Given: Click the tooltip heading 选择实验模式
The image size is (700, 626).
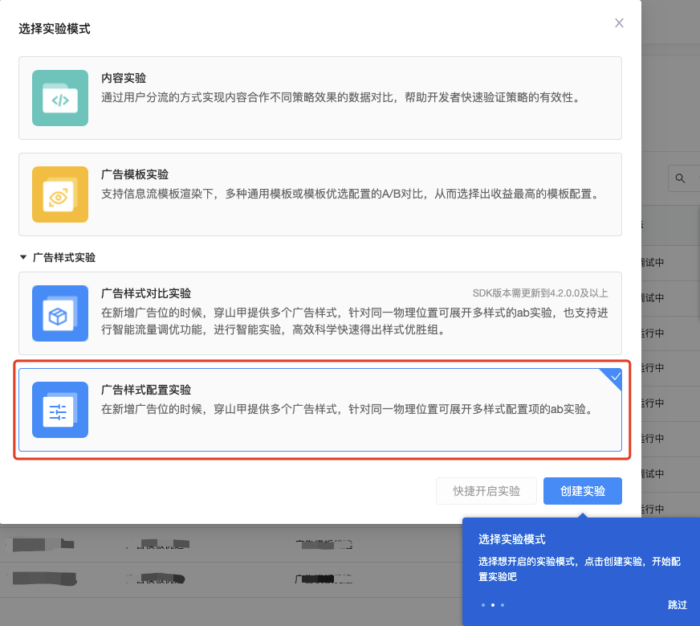Looking at the screenshot, I should coord(512,539).
